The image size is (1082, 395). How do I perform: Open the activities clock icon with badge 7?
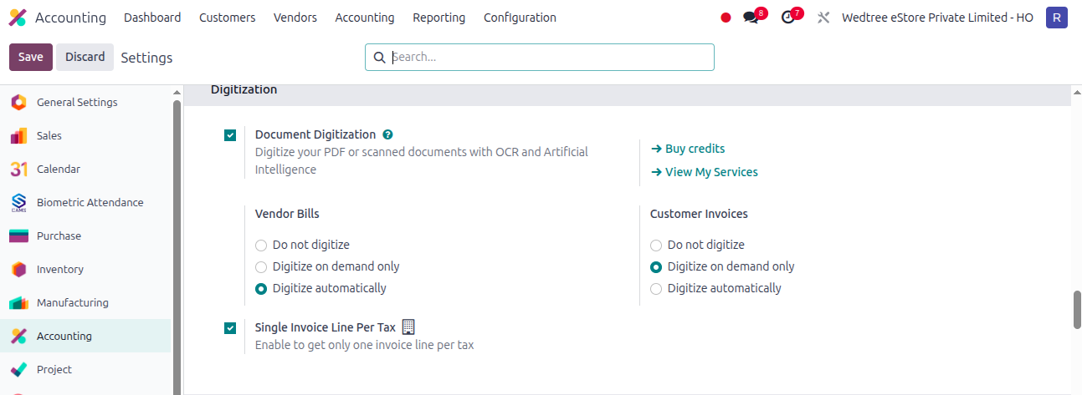tap(788, 18)
